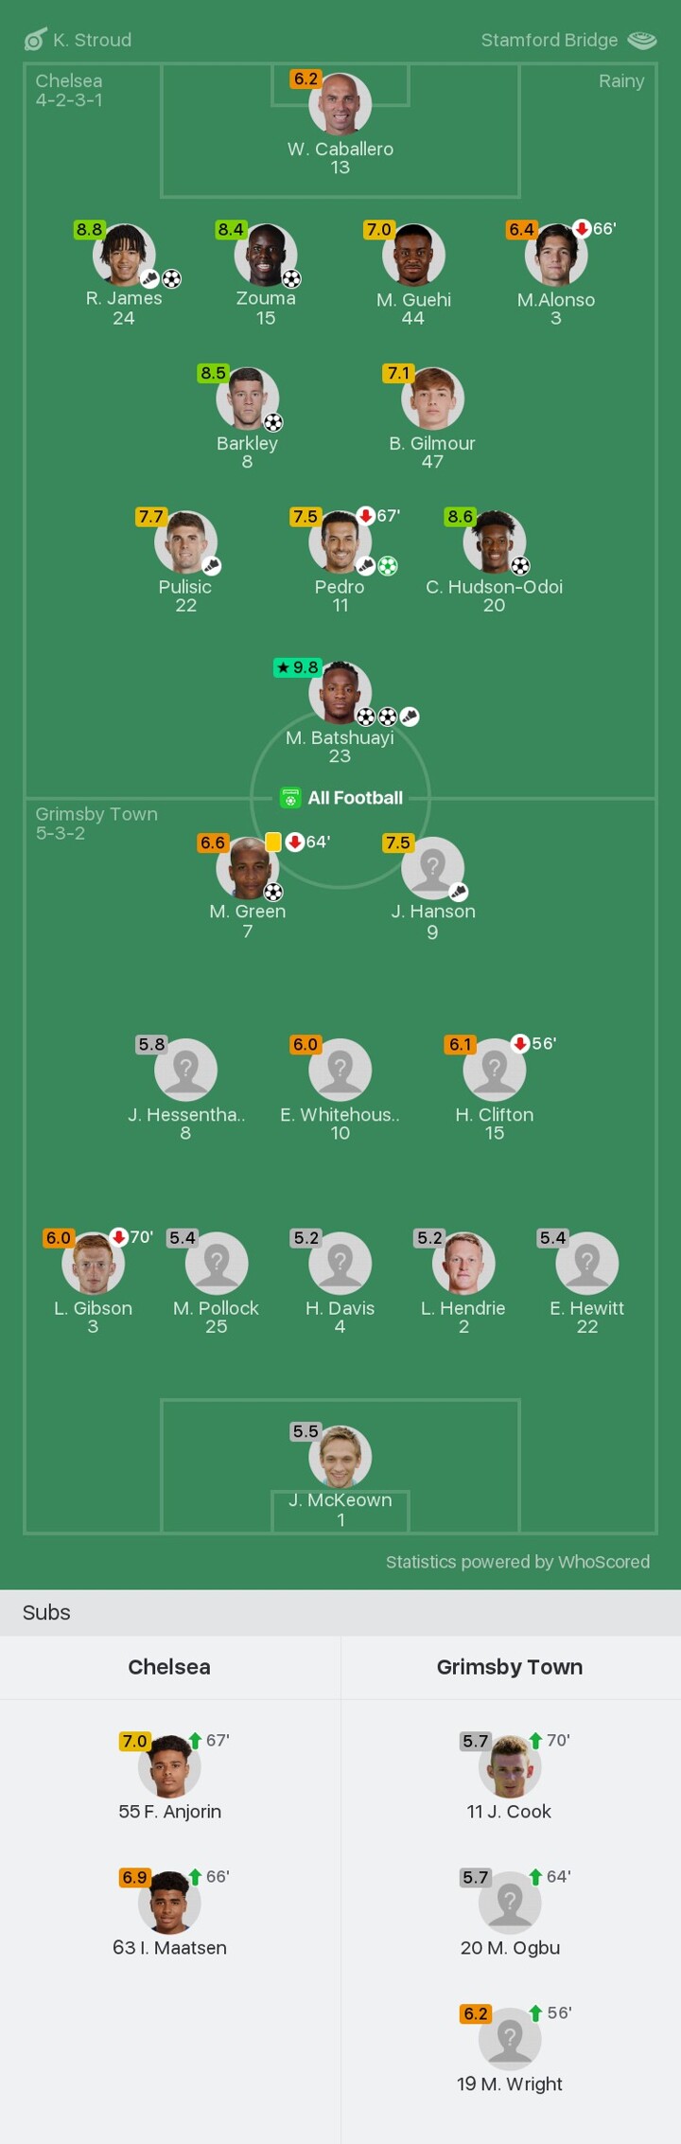
Task: Click the green sub-on arrow for F. Anjorin
Action: click(x=195, y=1740)
